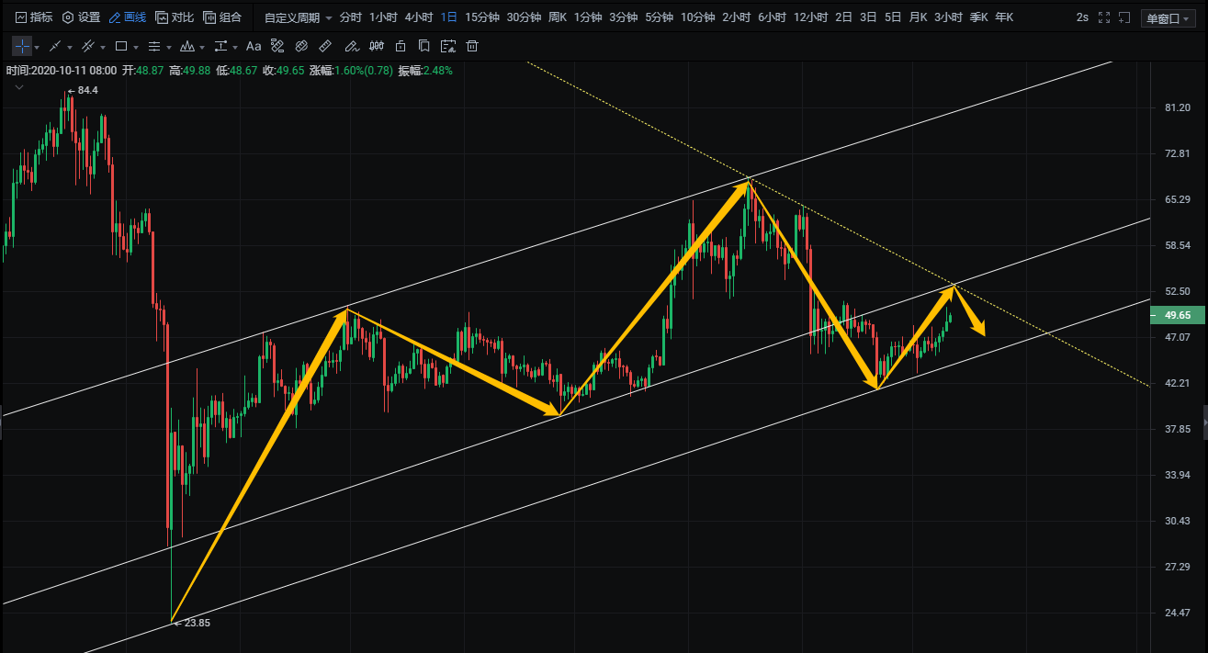This screenshot has height=653, width=1208.
Task: Select the trend line drawing tool
Action: point(55,46)
